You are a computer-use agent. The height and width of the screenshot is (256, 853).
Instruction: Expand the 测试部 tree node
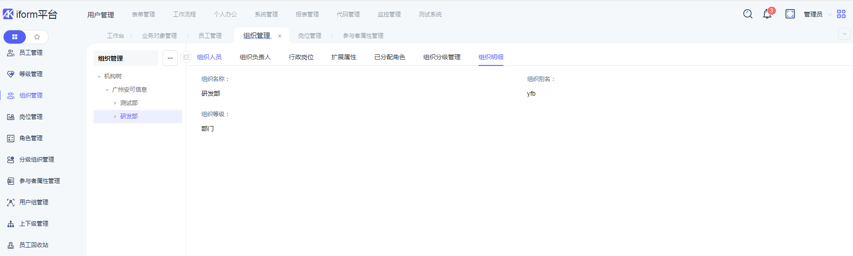coord(115,103)
